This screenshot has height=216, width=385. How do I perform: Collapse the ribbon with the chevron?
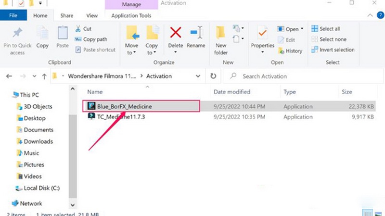point(370,15)
